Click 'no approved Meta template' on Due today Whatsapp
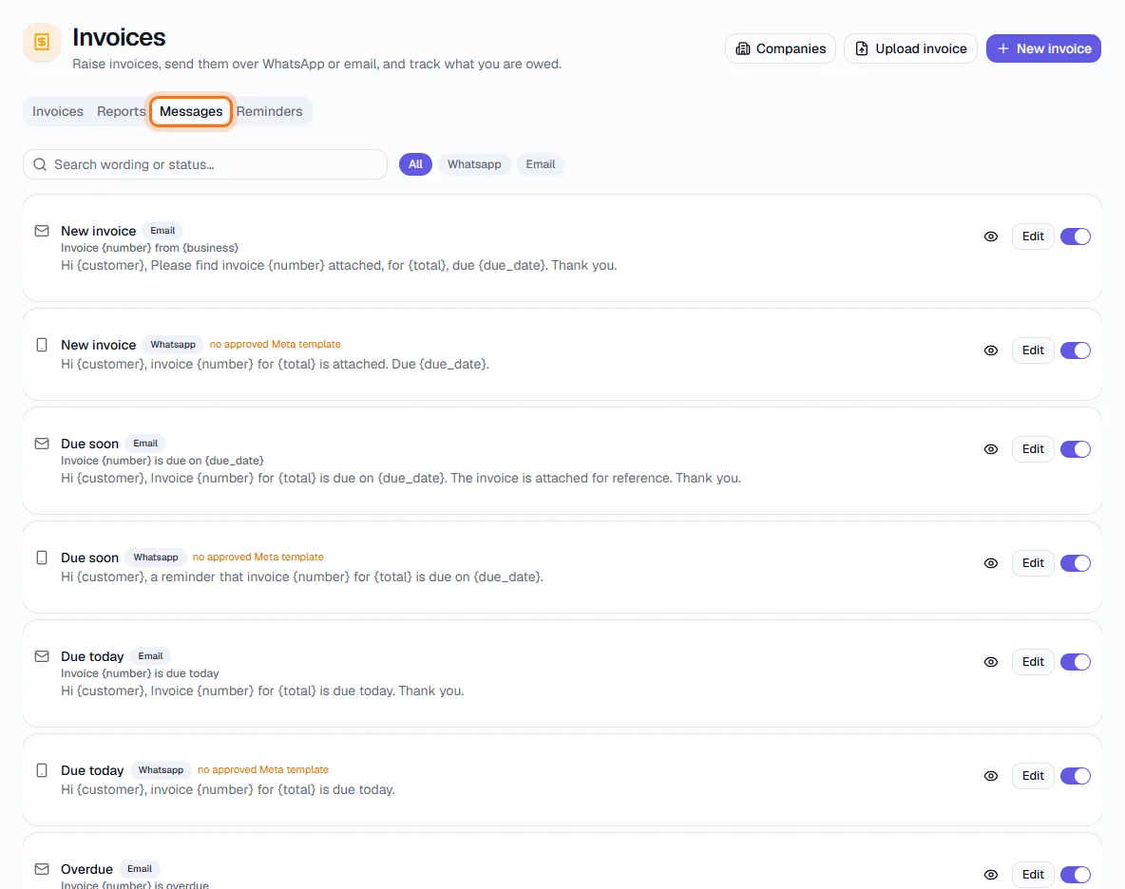This screenshot has width=1125, height=889. point(262,770)
